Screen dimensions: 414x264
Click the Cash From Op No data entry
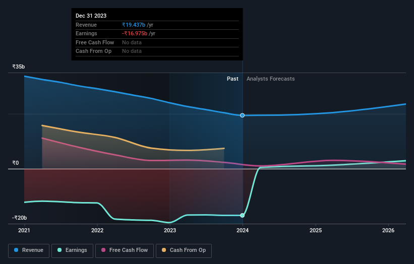132,51
